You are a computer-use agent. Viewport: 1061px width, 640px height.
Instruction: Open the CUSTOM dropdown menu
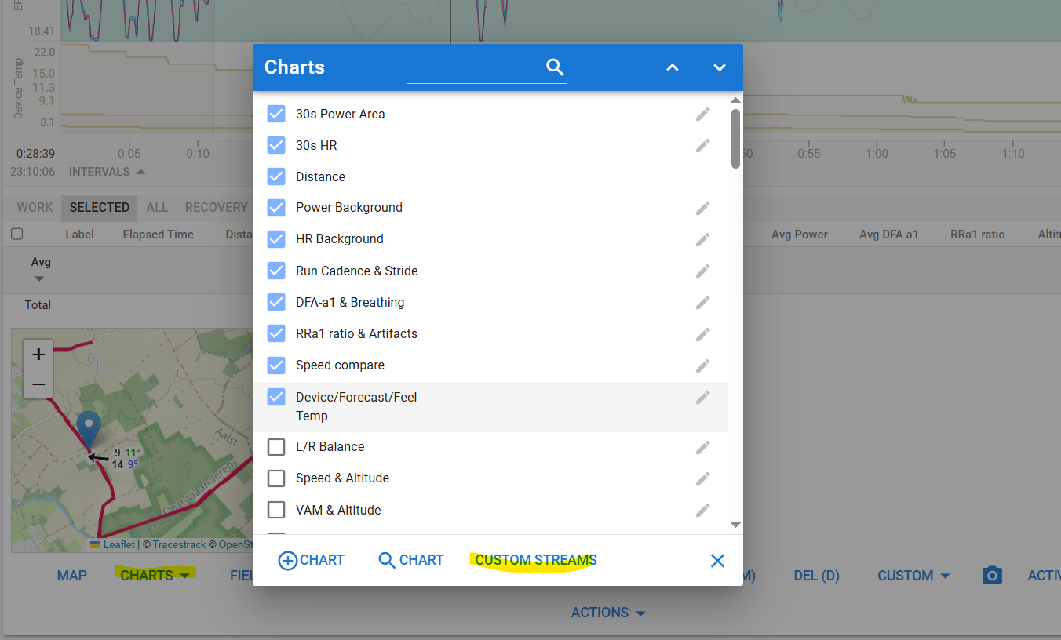913,576
